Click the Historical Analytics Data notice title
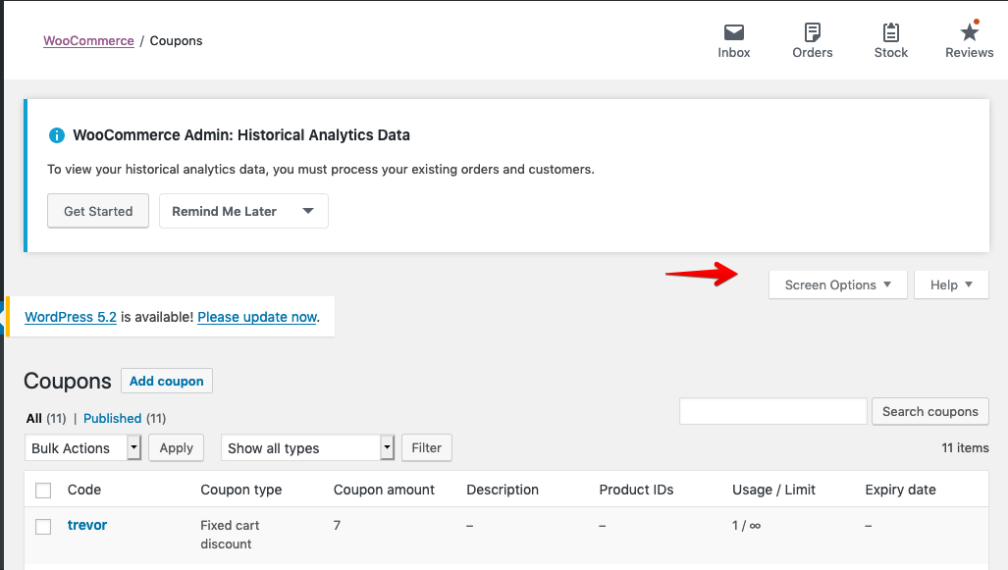The height and width of the screenshot is (570, 1008). click(x=241, y=135)
